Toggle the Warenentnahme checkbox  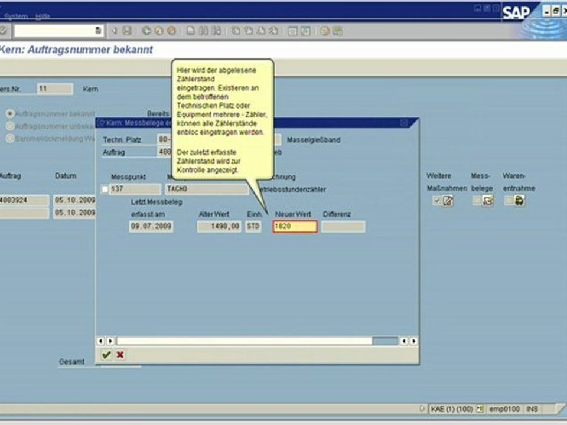[x=509, y=201]
